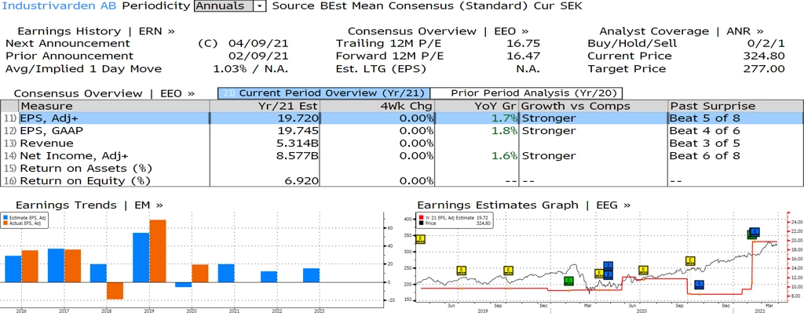Click the blue 2023 estimate EPS bar
Screen dimensions: 804x316
pyautogui.click(x=311, y=275)
